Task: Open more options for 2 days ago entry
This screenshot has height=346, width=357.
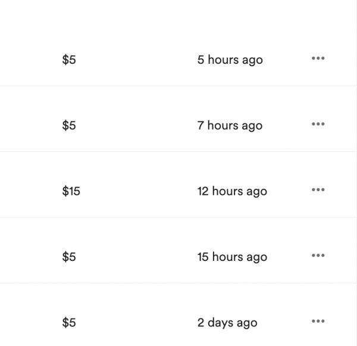Action: click(318, 322)
